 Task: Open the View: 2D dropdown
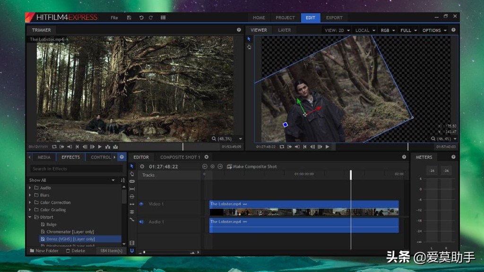(x=337, y=30)
